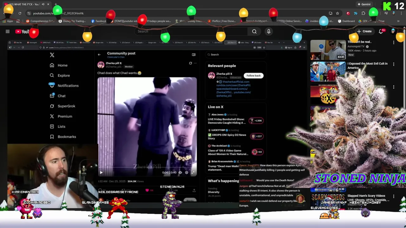The image size is (406, 228).
Task: Open YouTube notifications bell
Action: point(381,31)
